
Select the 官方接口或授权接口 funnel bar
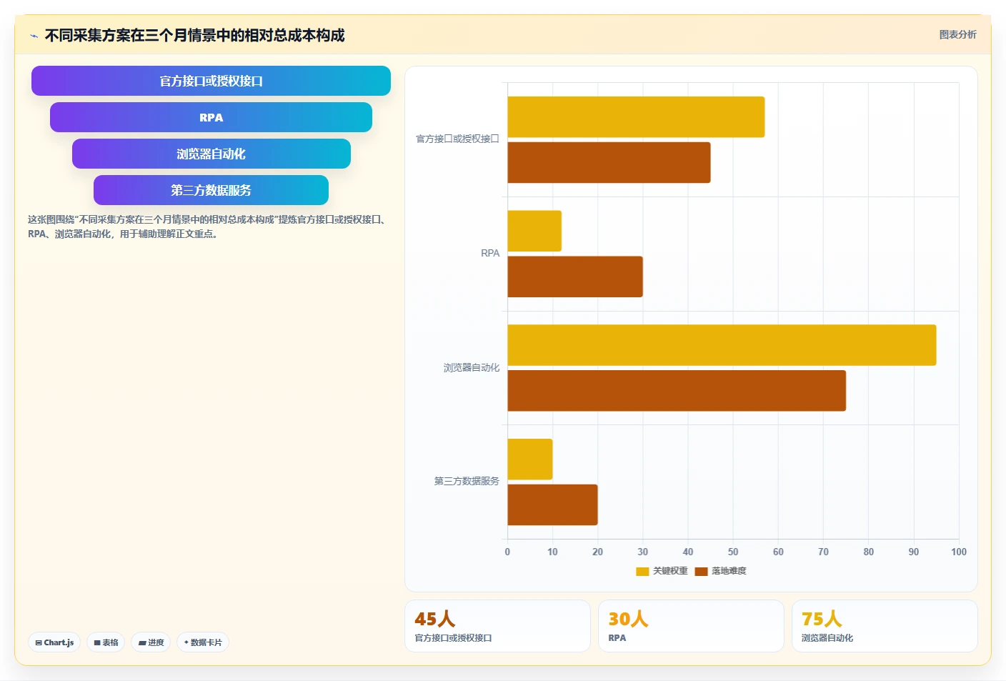(x=211, y=81)
